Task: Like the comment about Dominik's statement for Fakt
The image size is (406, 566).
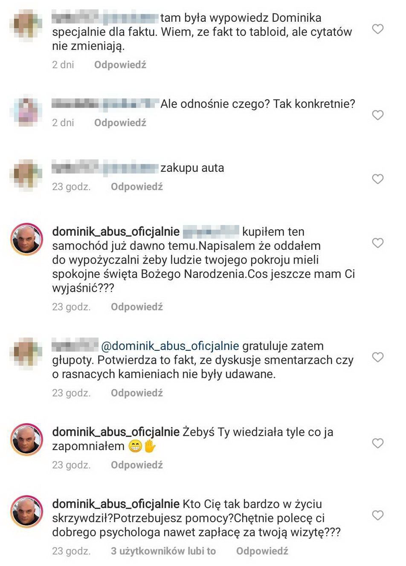Action: (378, 29)
